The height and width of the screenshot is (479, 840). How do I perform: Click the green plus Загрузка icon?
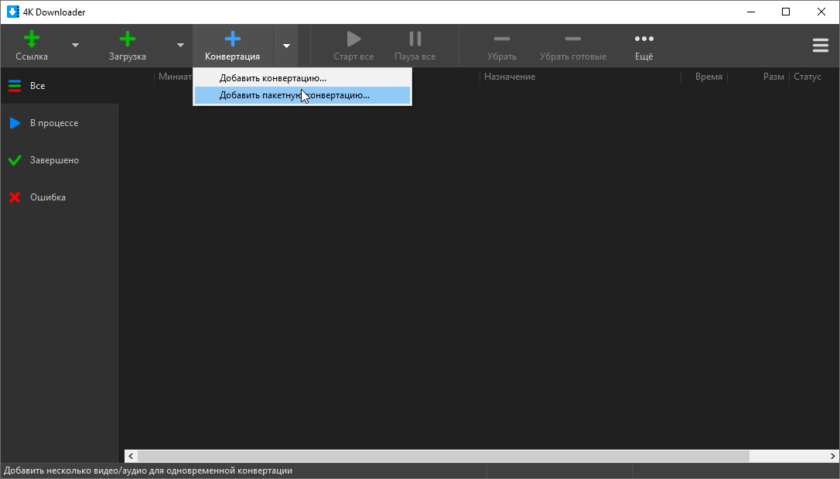pyautogui.click(x=128, y=39)
